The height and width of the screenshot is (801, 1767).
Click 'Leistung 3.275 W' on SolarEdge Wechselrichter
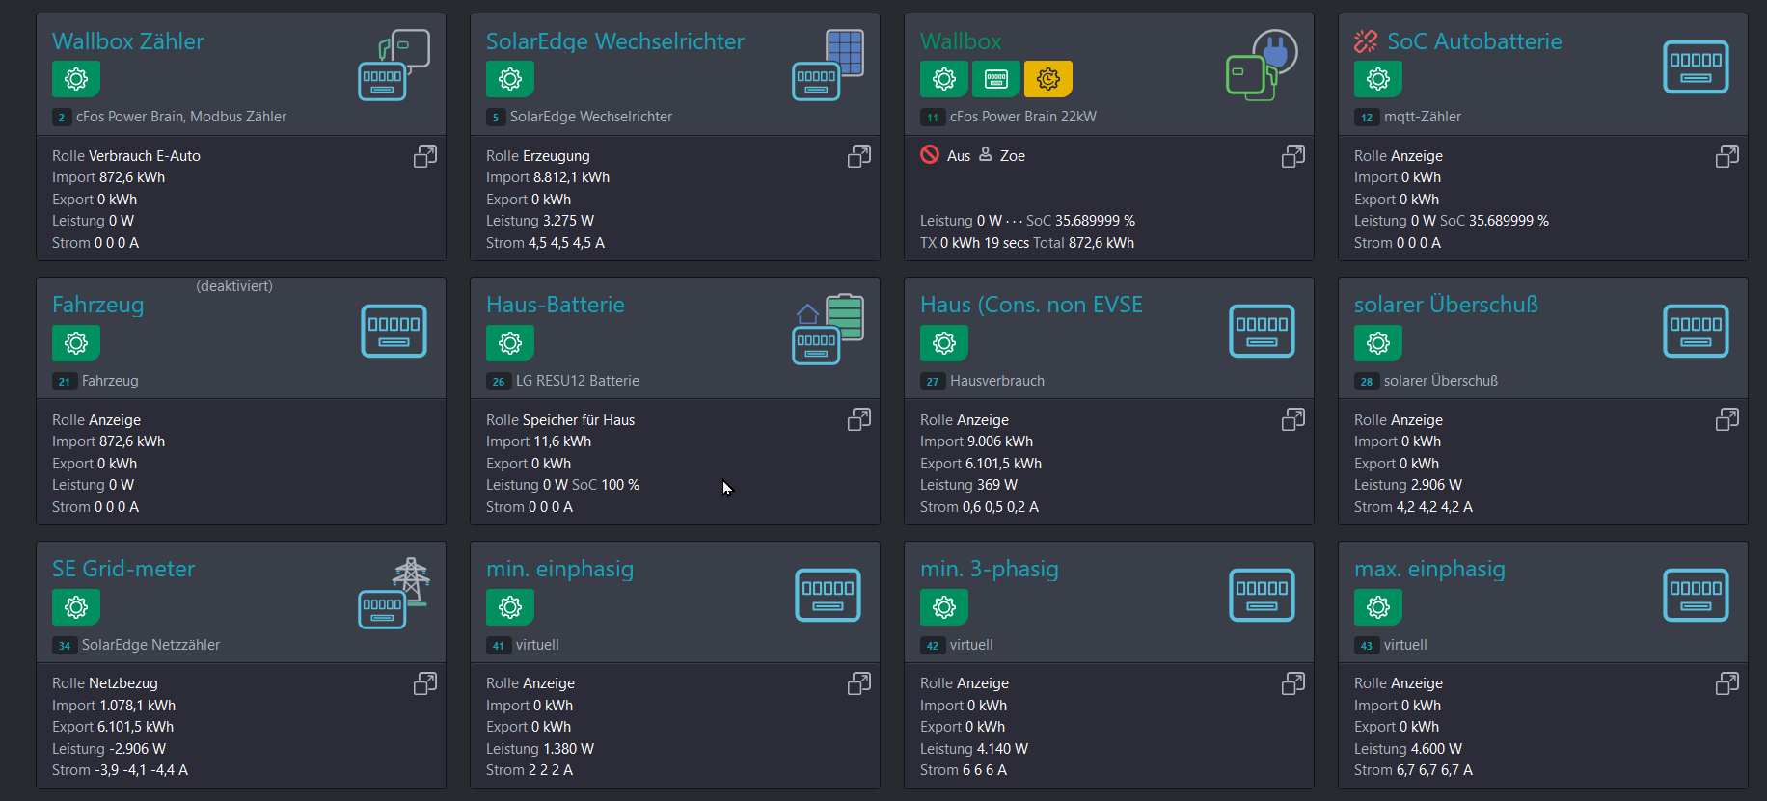540,221
